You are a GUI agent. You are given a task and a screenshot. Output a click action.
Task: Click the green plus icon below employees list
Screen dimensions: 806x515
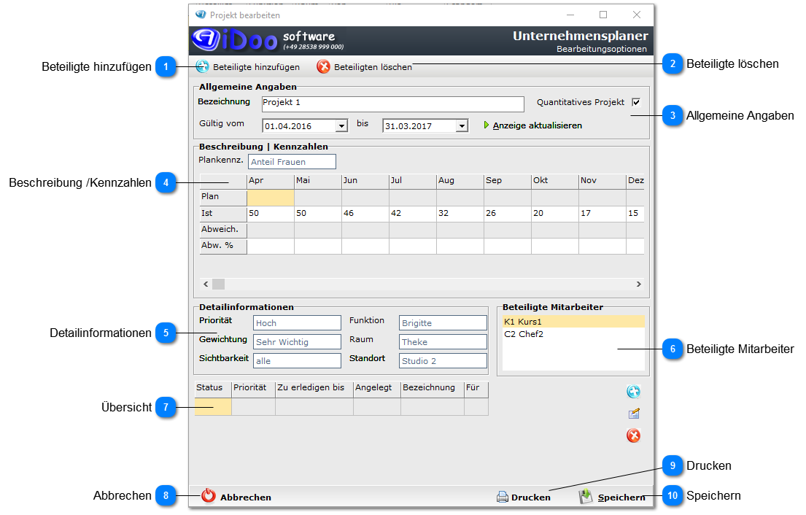(x=633, y=392)
